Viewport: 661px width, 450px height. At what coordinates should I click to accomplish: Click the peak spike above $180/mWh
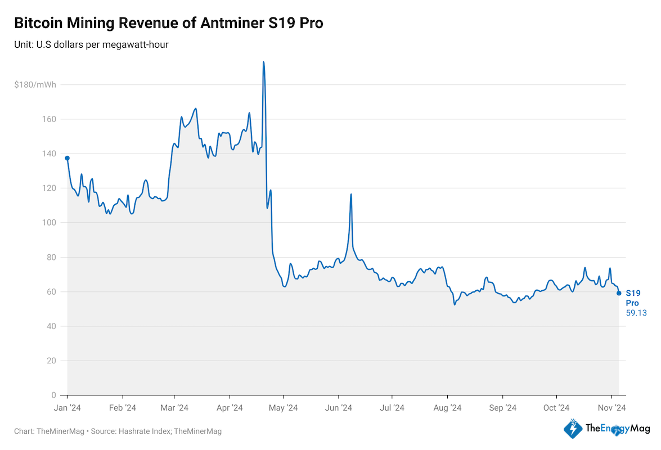tap(264, 62)
